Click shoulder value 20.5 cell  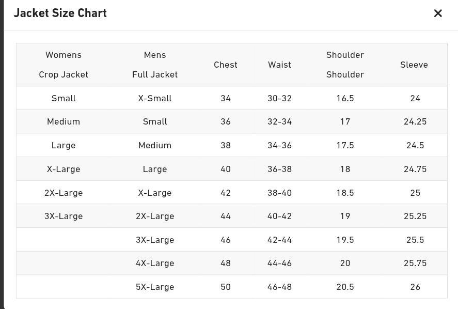pyautogui.click(x=345, y=287)
